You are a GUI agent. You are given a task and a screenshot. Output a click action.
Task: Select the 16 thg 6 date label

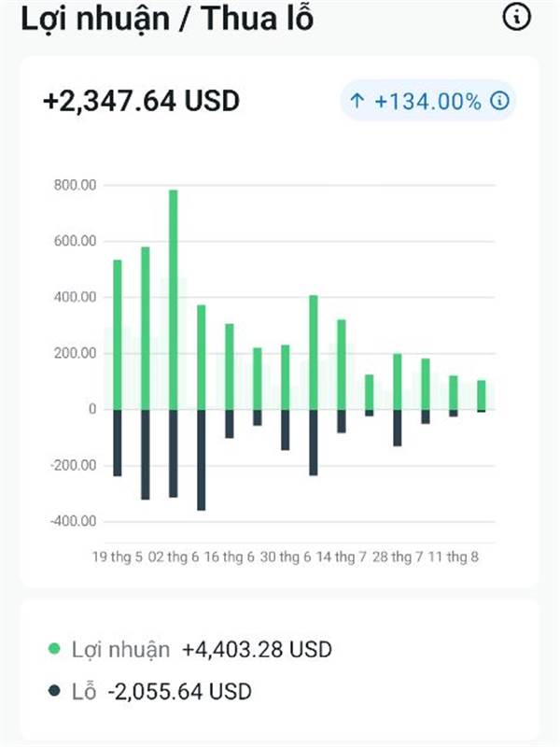tap(229, 557)
